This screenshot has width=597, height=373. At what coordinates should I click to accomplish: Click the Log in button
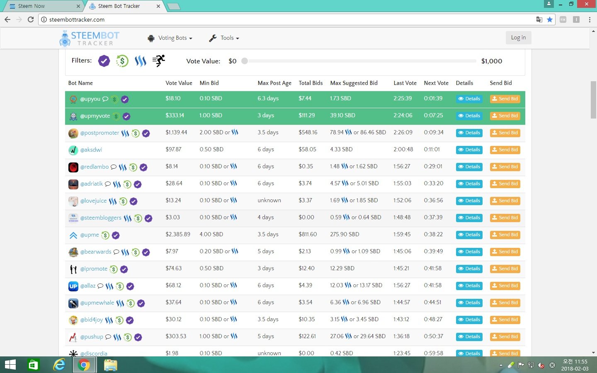click(x=518, y=38)
